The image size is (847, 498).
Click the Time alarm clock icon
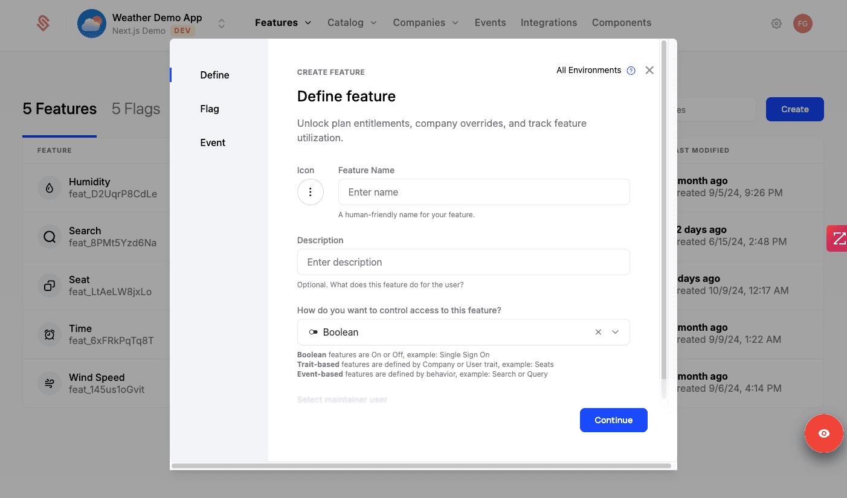[50, 334]
